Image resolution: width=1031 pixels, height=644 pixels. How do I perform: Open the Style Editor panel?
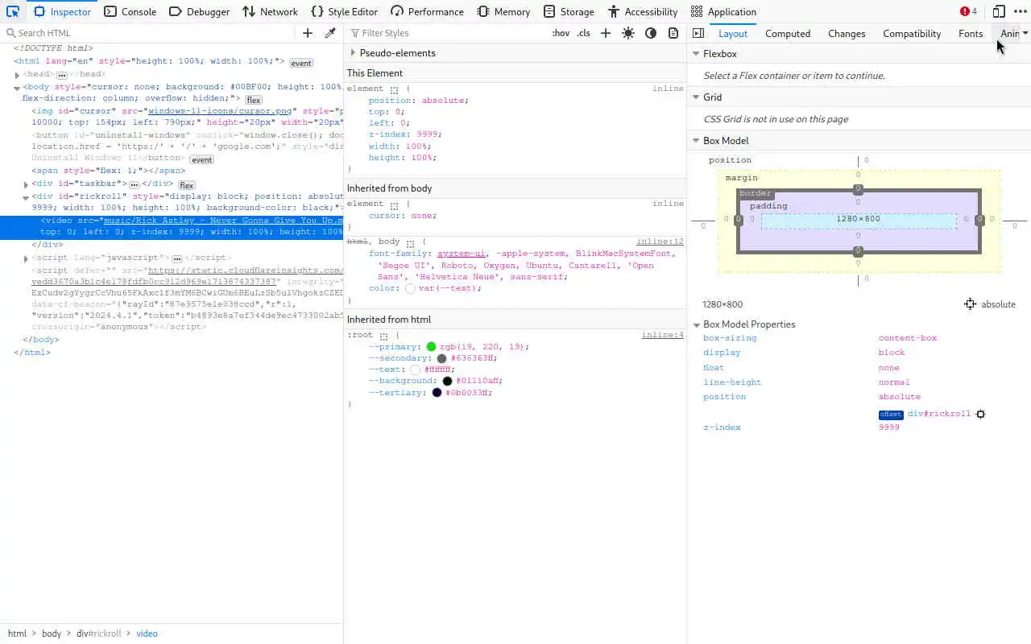point(344,11)
